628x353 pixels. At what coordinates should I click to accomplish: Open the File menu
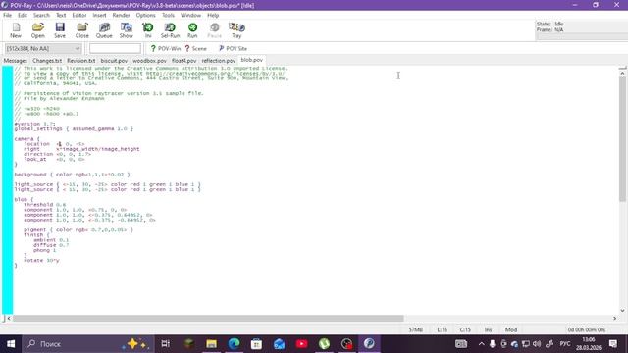(7, 16)
